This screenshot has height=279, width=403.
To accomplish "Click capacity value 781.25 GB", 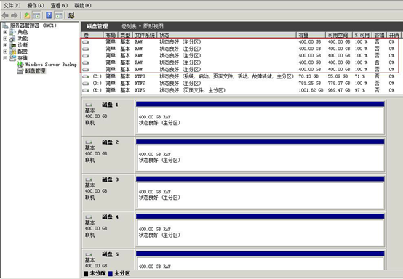I will pyautogui.click(x=309, y=84).
